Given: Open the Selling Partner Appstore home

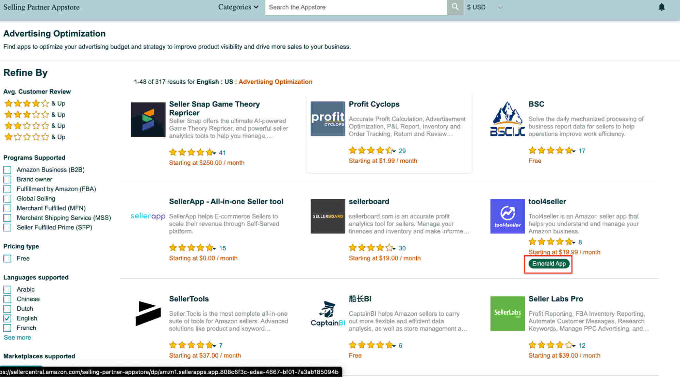Looking at the screenshot, I should point(41,7).
